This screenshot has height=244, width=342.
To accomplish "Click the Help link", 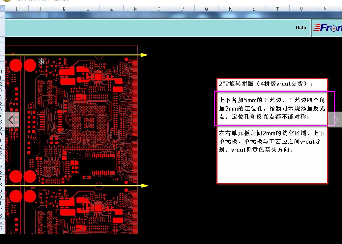I will pyautogui.click(x=300, y=27).
